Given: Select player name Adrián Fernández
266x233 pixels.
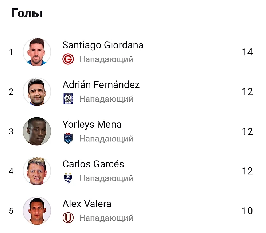Looking at the screenshot, I should 101,85.
